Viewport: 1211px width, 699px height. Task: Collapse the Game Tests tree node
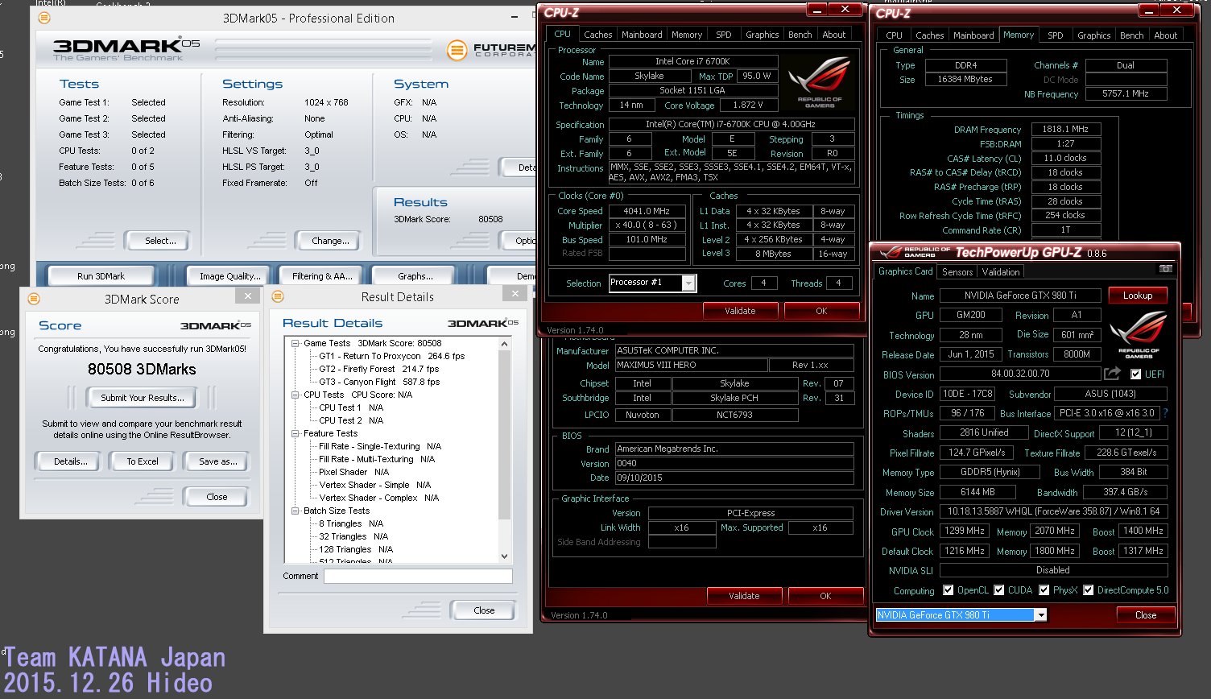pyautogui.click(x=296, y=343)
